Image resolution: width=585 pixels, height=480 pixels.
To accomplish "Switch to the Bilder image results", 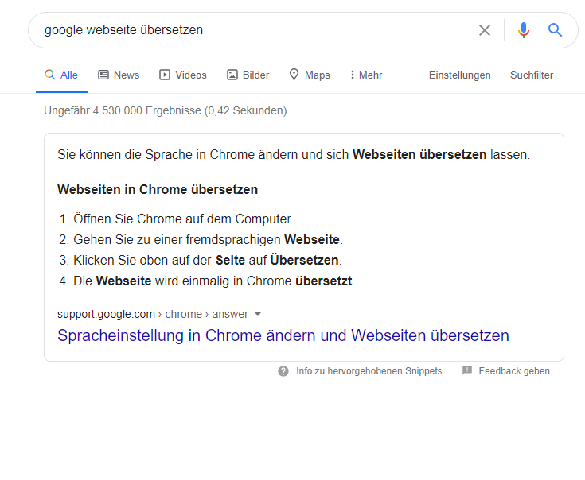I will pyautogui.click(x=248, y=75).
